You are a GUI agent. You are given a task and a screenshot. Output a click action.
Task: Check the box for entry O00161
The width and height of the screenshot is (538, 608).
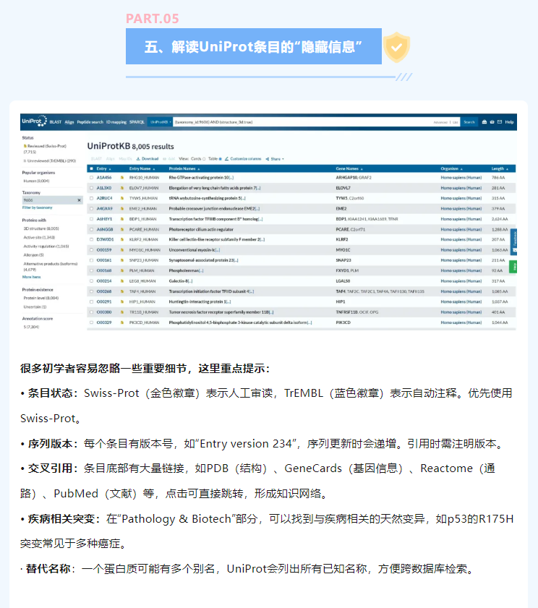(x=92, y=260)
